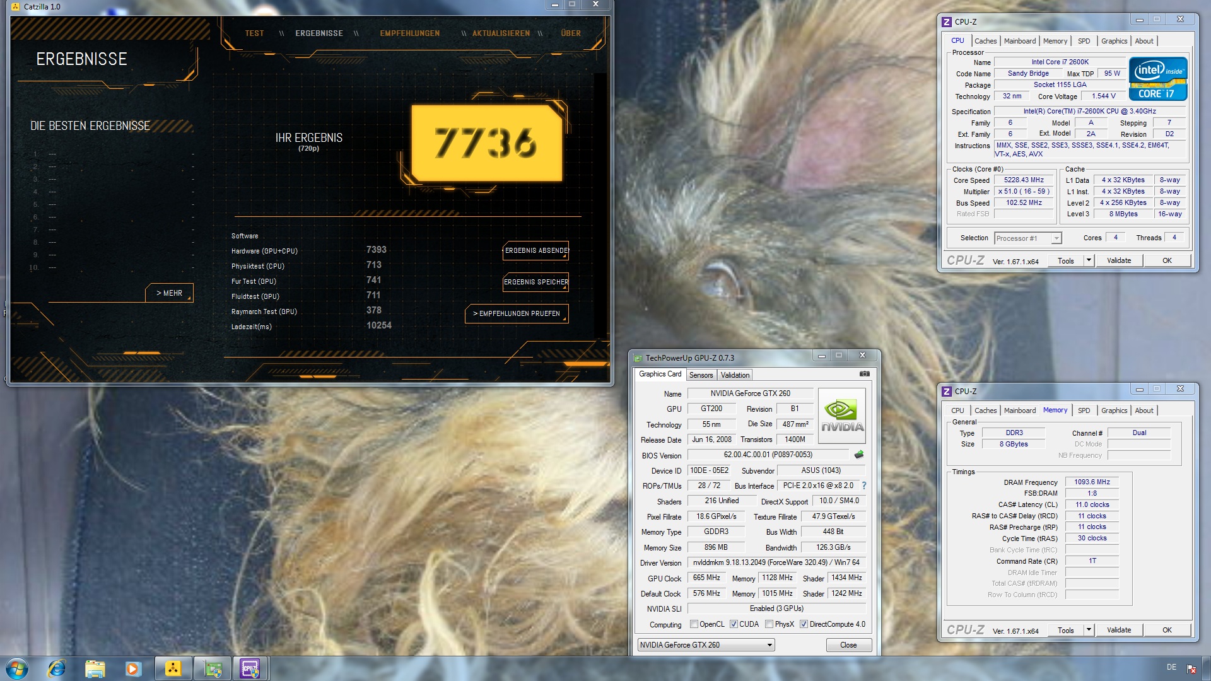
Task: Open Graphics tab in top CPU-Z window
Action: pyautogui.click(x=1114, y=41)
